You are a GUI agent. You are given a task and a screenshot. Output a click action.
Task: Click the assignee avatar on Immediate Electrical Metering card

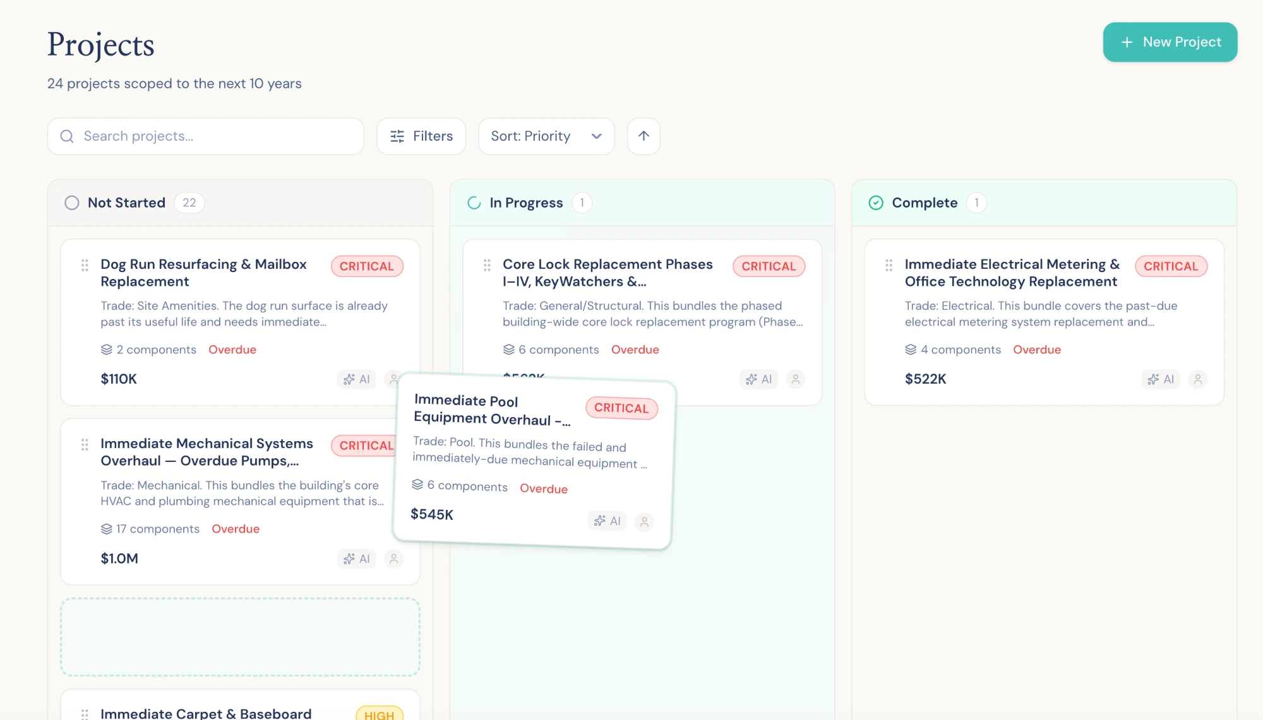click(x=1197, y=379)
